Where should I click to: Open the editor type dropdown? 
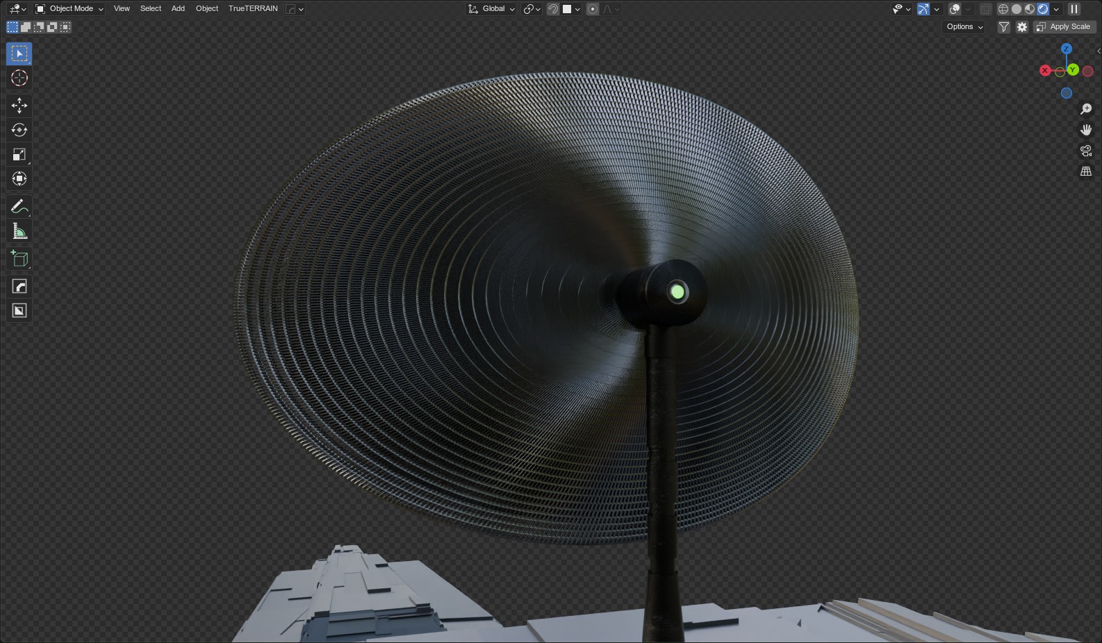click(18, 9)
